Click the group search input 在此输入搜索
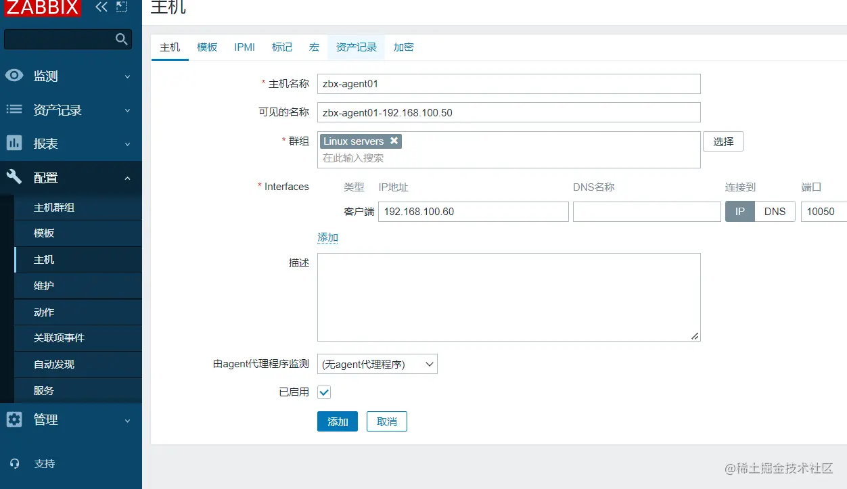This screenshot has width=847, height=489. coord(509,158)
